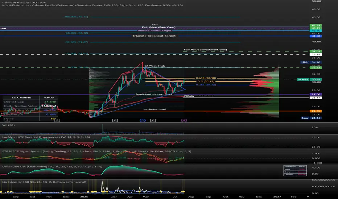Click the Low 21.16 price label
The image size is (338, 199).
click(x=311, y=118)
